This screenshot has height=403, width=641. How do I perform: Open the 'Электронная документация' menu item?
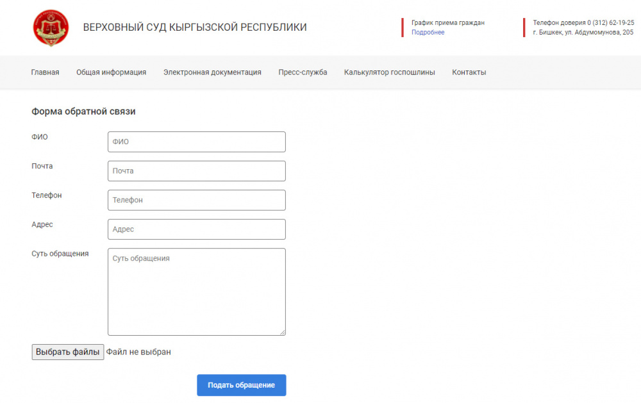coord(212,72)
